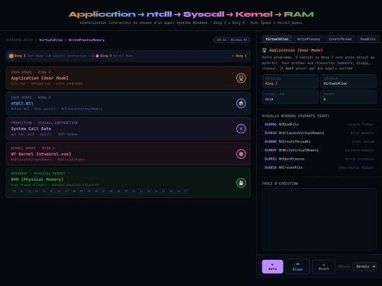Click the 'Syscalls Windows courants (SSDT)' heading
This screenshot has width=382, height=286.
[296, 116]
